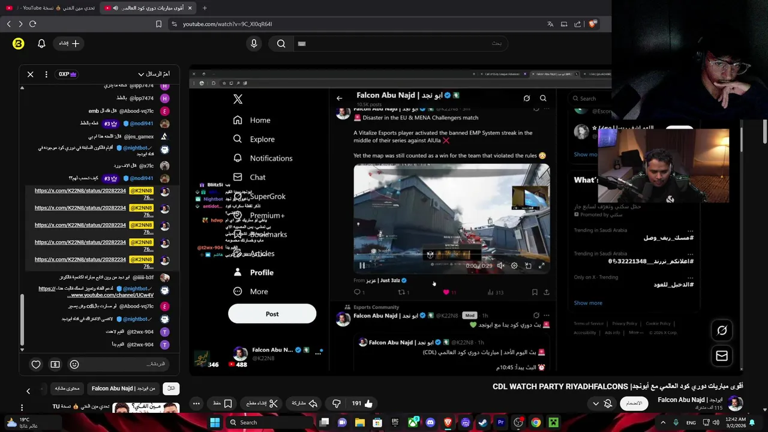
Task: Click the heart reaction icon in chat
Action: point(36,364)
